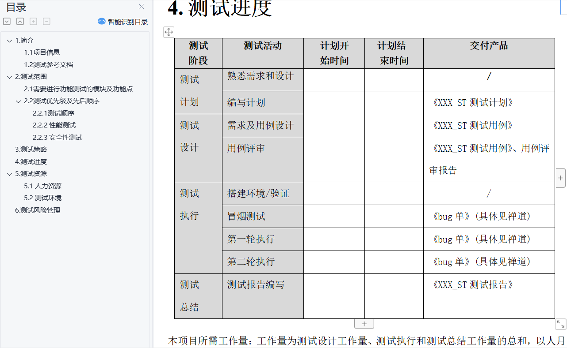Click the expand-table diagonal arrows icon
This screenshot has width=567, height=348.
pyautogui.click(x=560, y=324)
